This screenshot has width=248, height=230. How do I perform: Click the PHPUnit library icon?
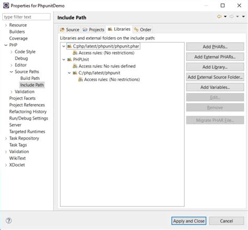(70, 60)
